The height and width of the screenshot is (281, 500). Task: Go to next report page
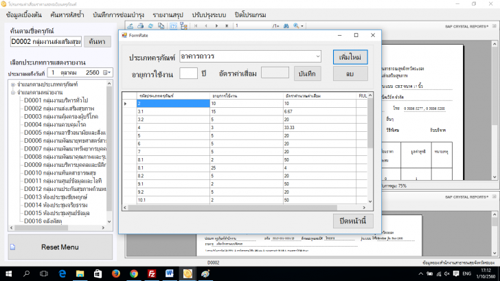tap(216, 26)
